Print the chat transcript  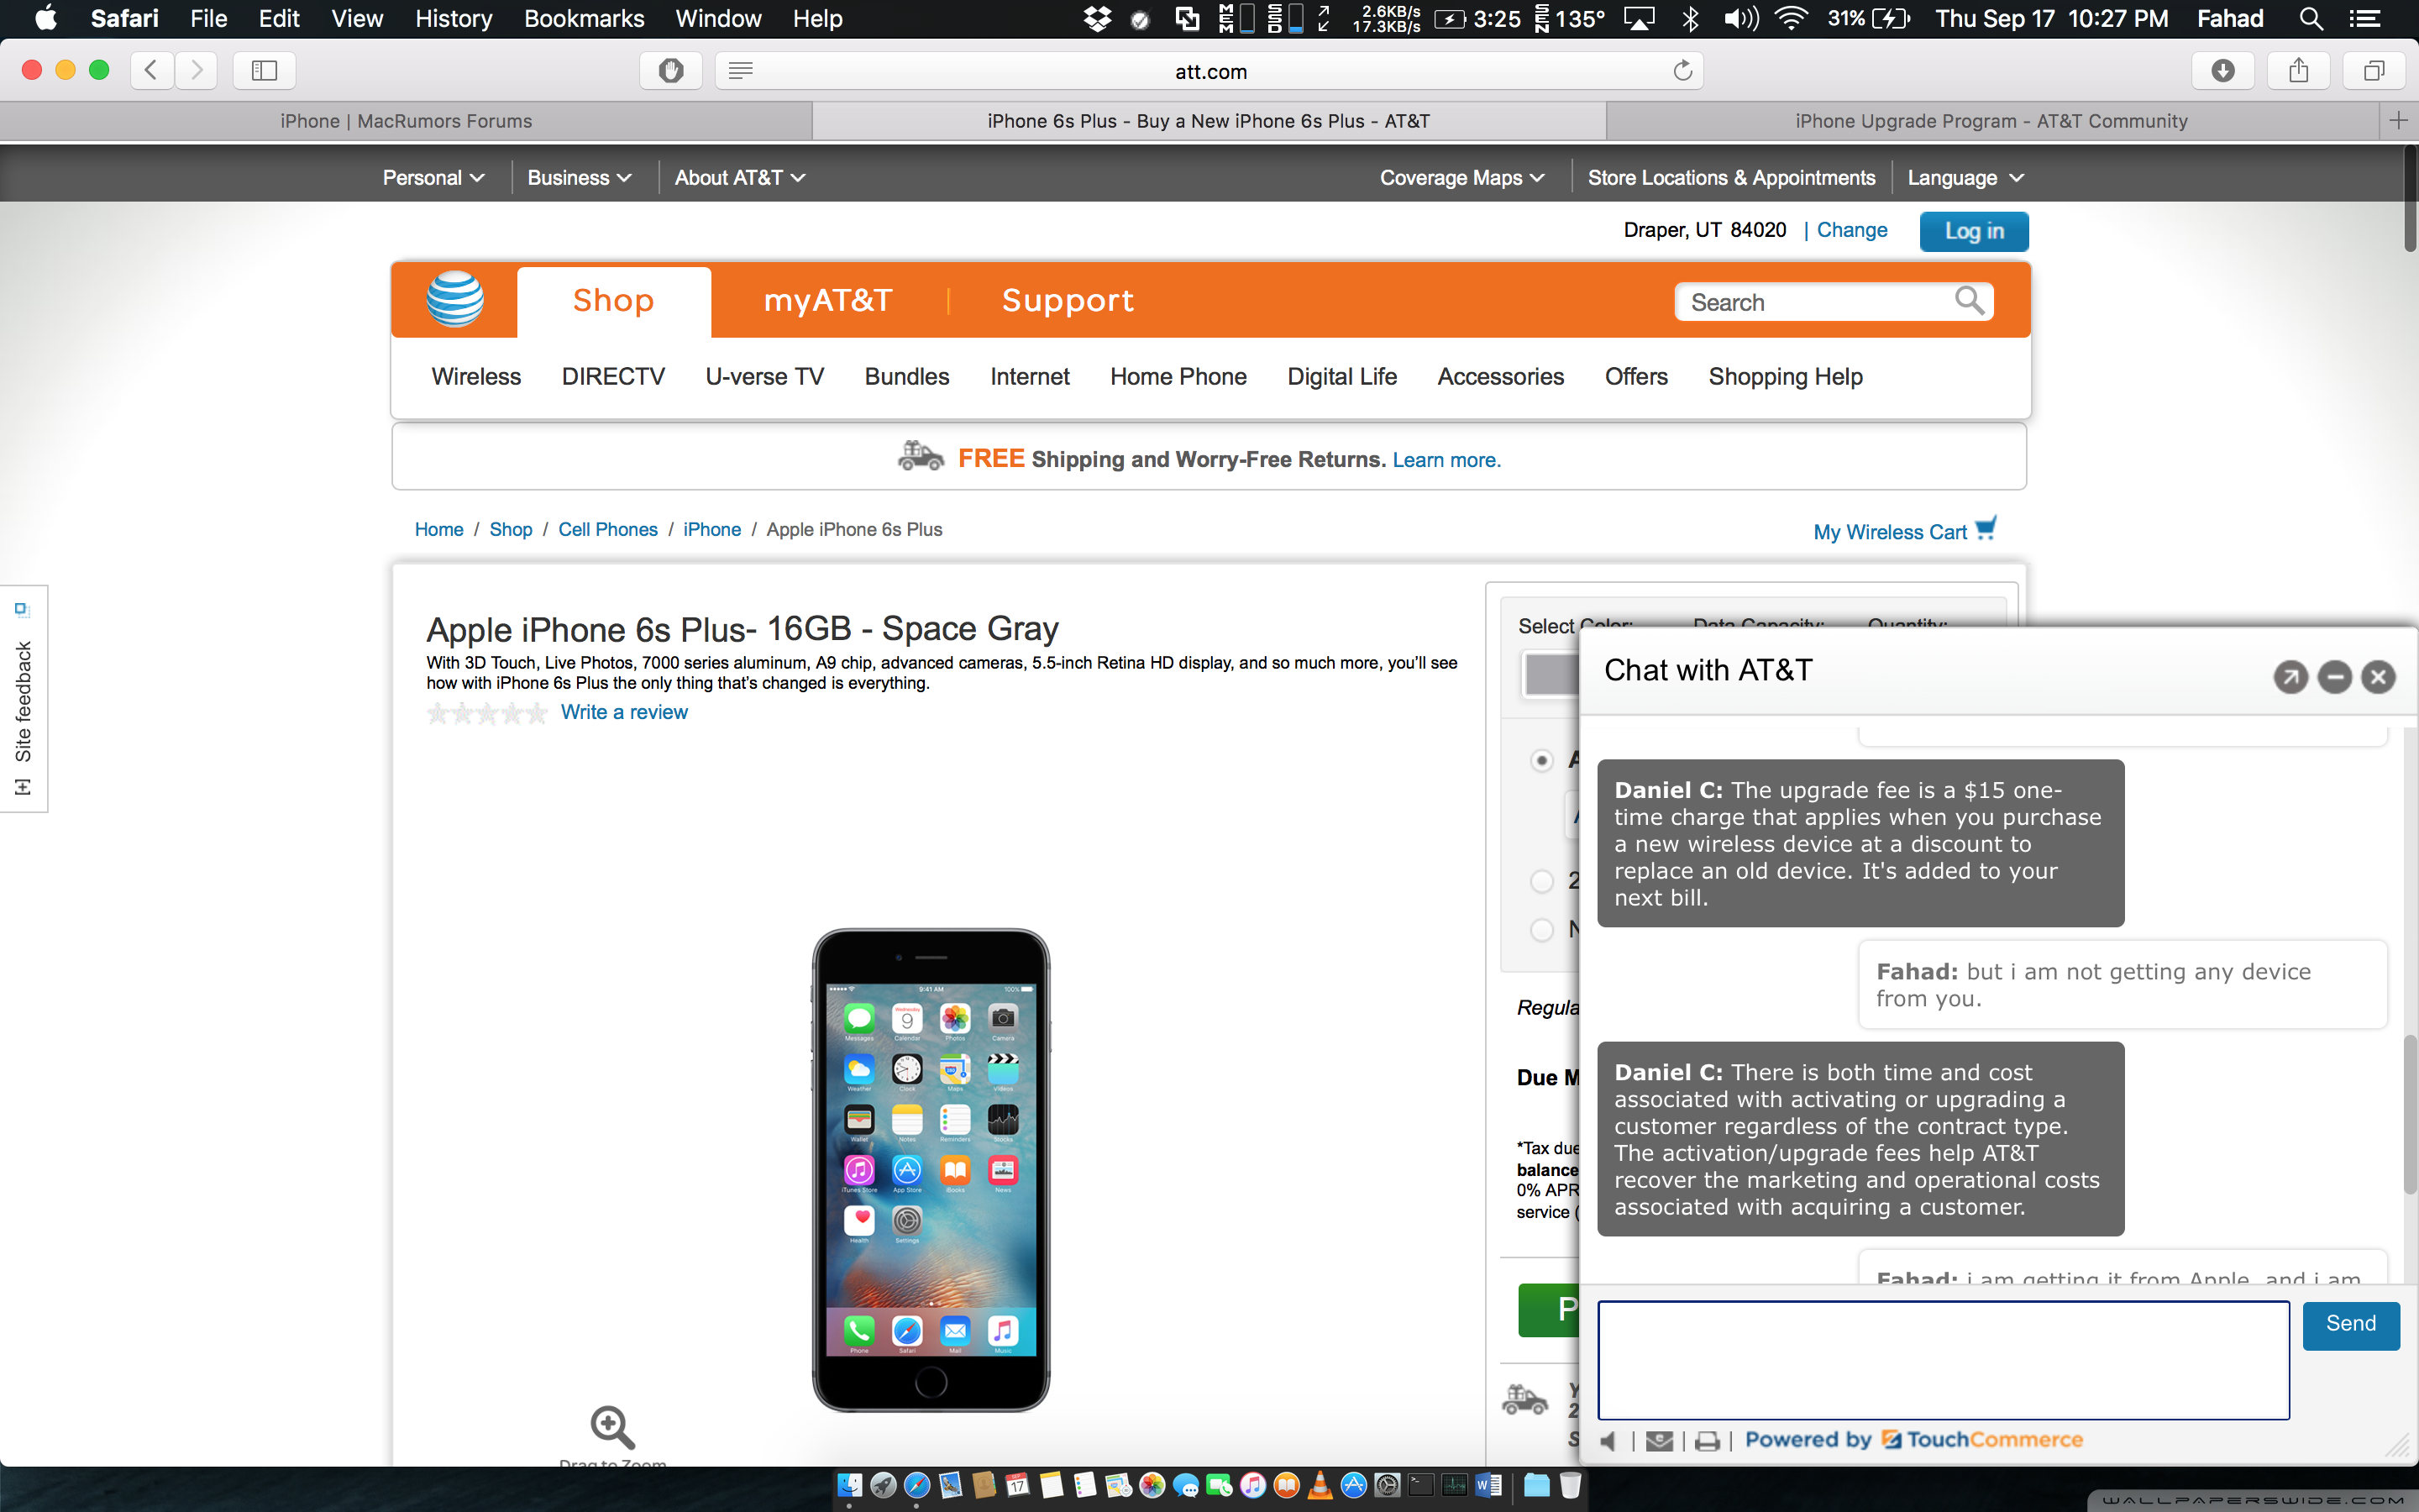[1708, 1441]
